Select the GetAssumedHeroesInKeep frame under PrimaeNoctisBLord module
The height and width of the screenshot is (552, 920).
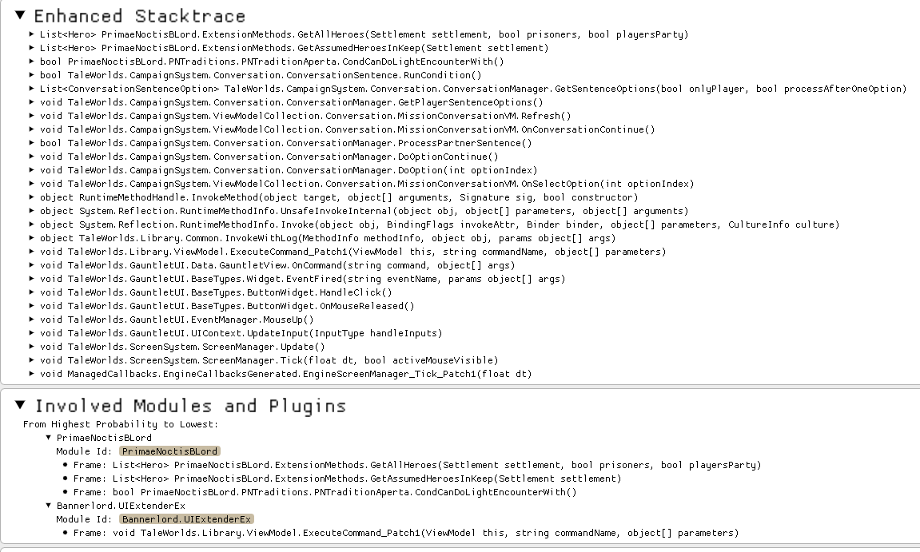click(348, 479)
